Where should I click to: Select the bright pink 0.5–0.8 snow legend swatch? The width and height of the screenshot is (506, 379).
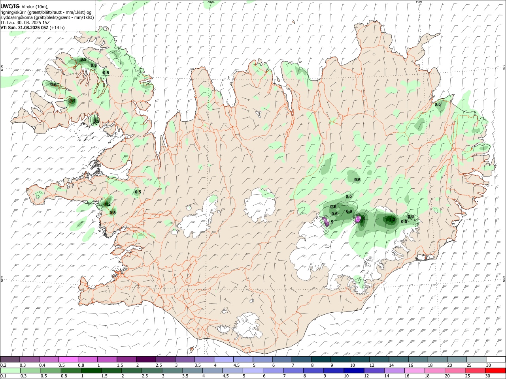pyautogui.click(x=68, y=359)
